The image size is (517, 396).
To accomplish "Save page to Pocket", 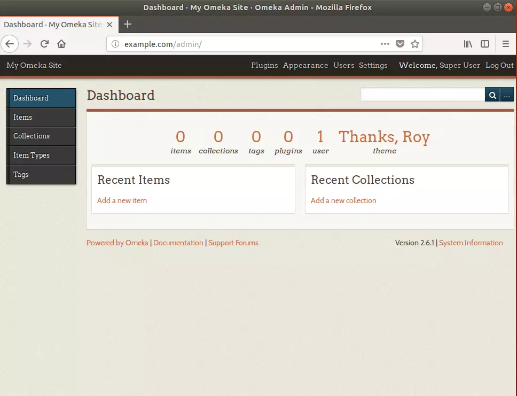I will click(400, 44).
